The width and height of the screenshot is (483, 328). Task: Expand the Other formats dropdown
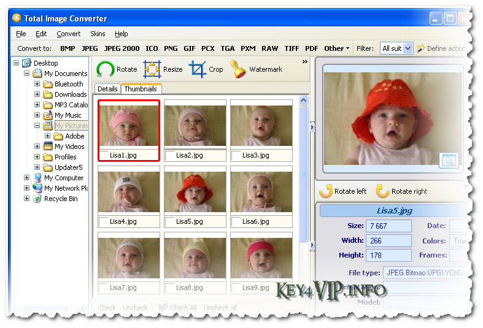pyautogui.click(x=336, y=48)
